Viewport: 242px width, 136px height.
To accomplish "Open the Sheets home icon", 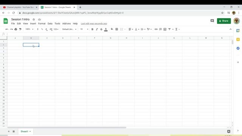I will click(6, 21).
